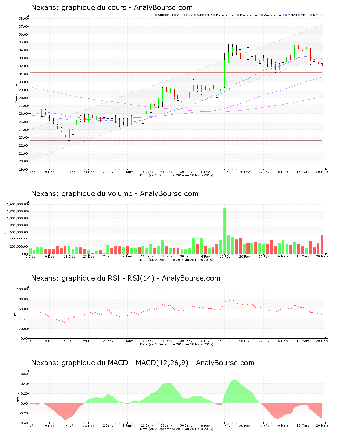Click the -0.40 value on the MACD axis
The image size is (338, 437).
[24, 423]
